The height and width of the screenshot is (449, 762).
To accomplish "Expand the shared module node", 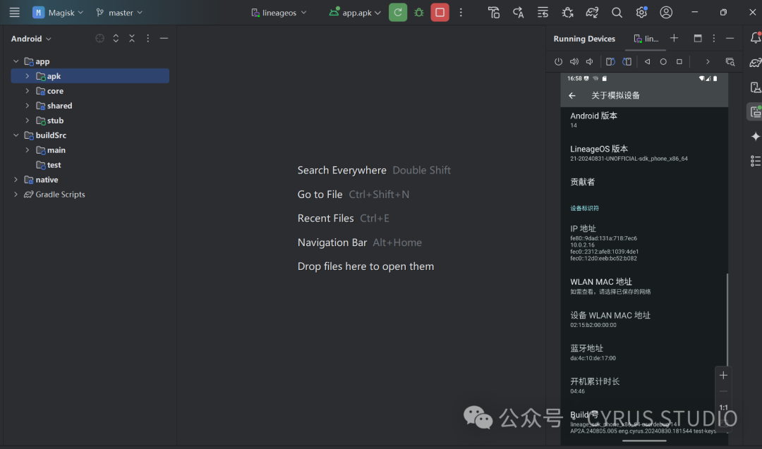I will [28, 106].
